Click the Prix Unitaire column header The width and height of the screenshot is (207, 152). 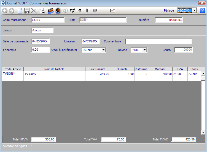pyautogui.click(x=97, y=69)
